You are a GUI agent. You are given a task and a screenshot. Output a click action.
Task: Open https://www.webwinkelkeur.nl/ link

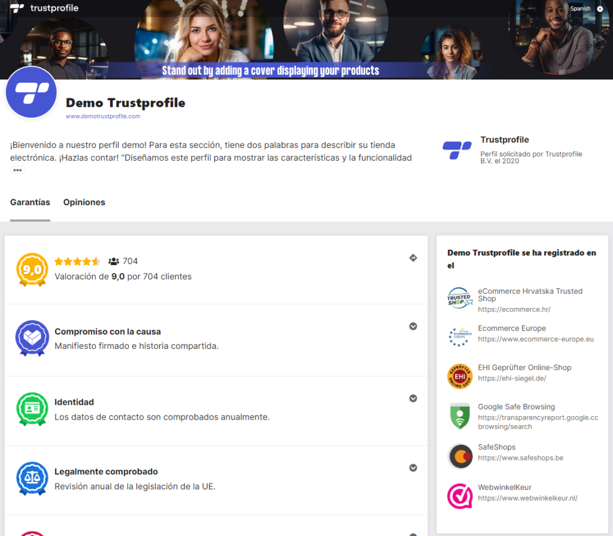pos(527,498)
